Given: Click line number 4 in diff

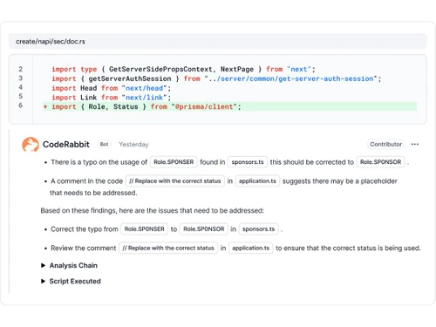Looking at the screenshot, I should click(21, 87).
